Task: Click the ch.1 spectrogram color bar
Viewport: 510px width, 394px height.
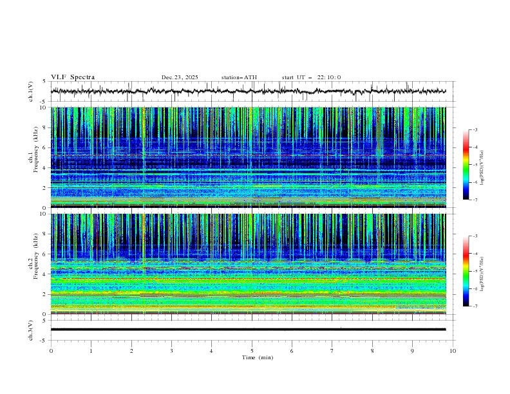Action: [466, 165]
